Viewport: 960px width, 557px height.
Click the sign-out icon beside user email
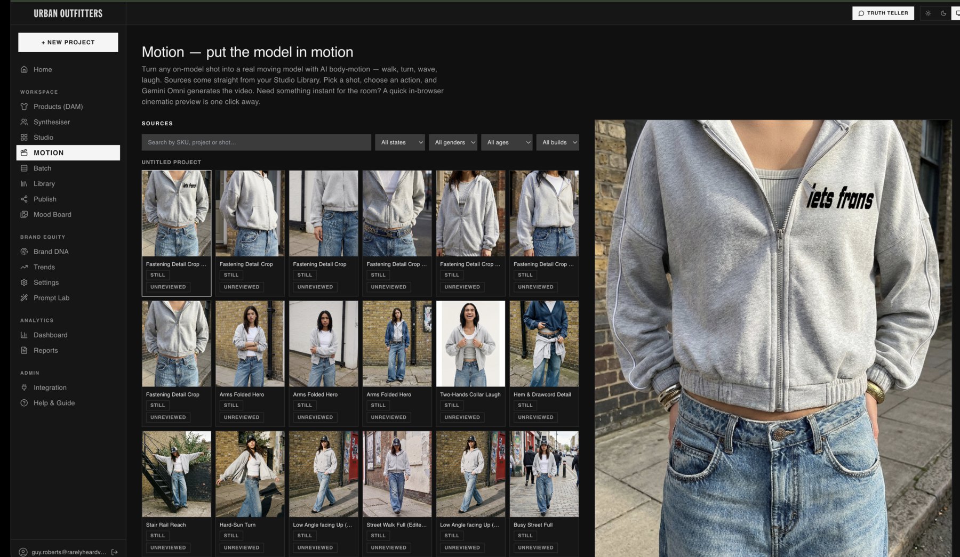pyautogui.click(x=114, y=552)
